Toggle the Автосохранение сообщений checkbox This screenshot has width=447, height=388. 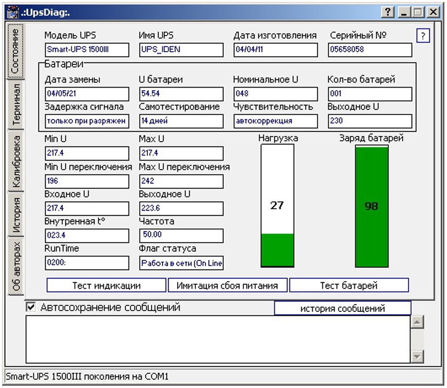[31, 307]
